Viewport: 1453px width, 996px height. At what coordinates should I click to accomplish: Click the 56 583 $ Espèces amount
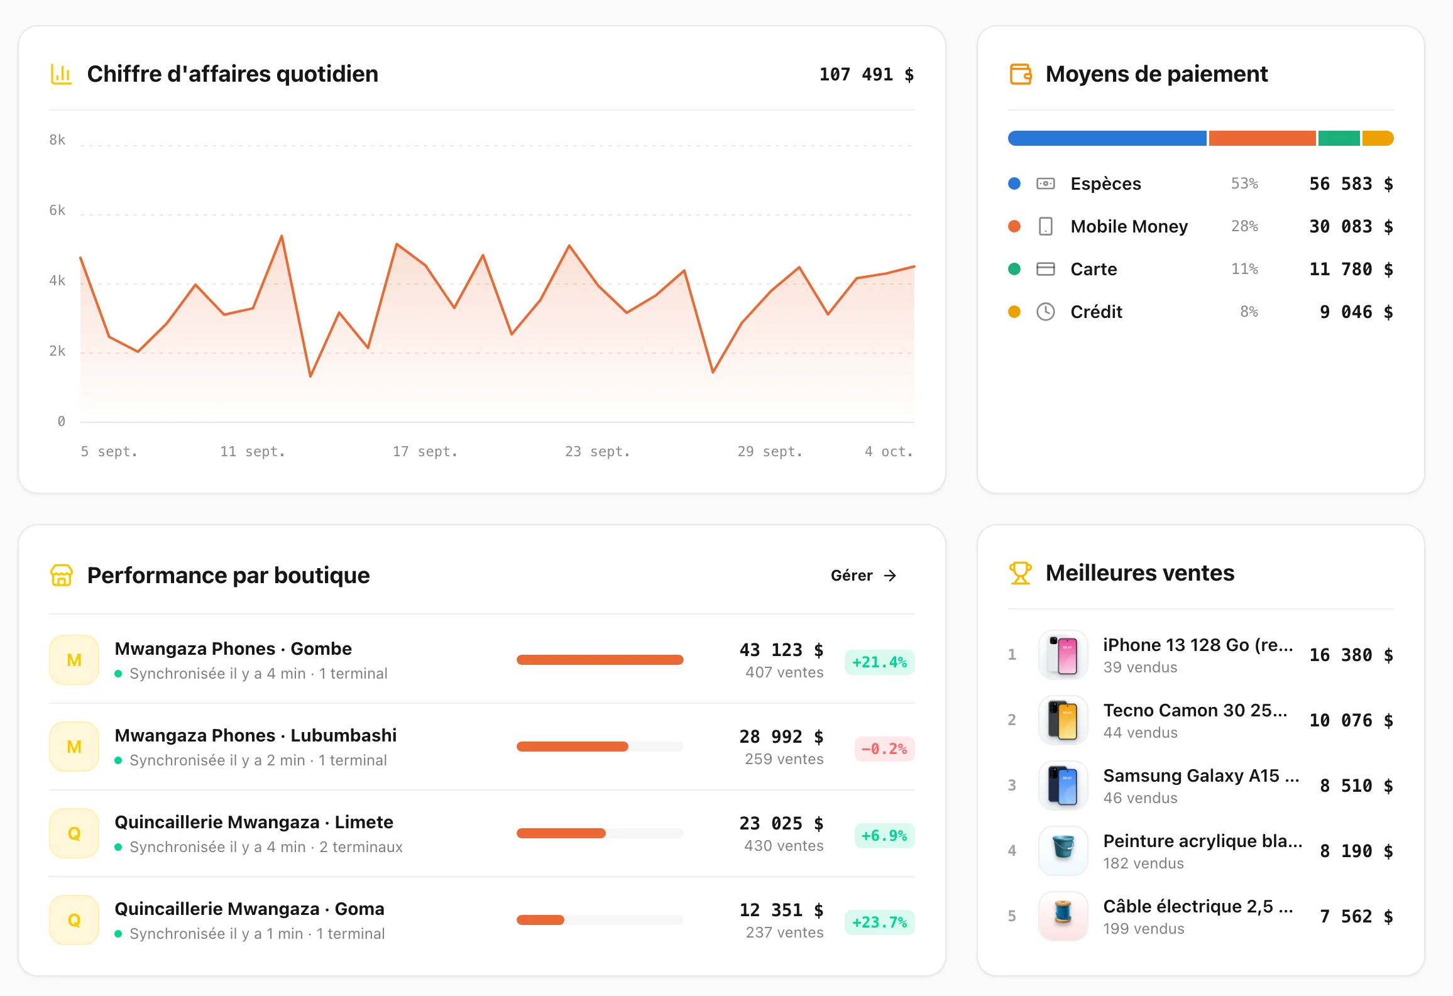pos(1351,183)
